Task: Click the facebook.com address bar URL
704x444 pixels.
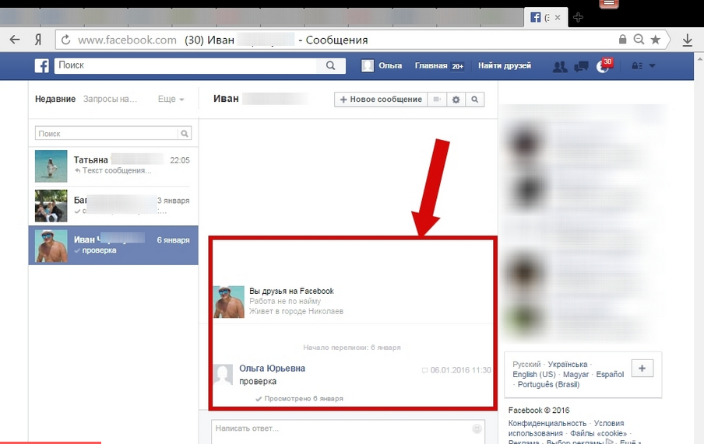Action: [127, 40]
